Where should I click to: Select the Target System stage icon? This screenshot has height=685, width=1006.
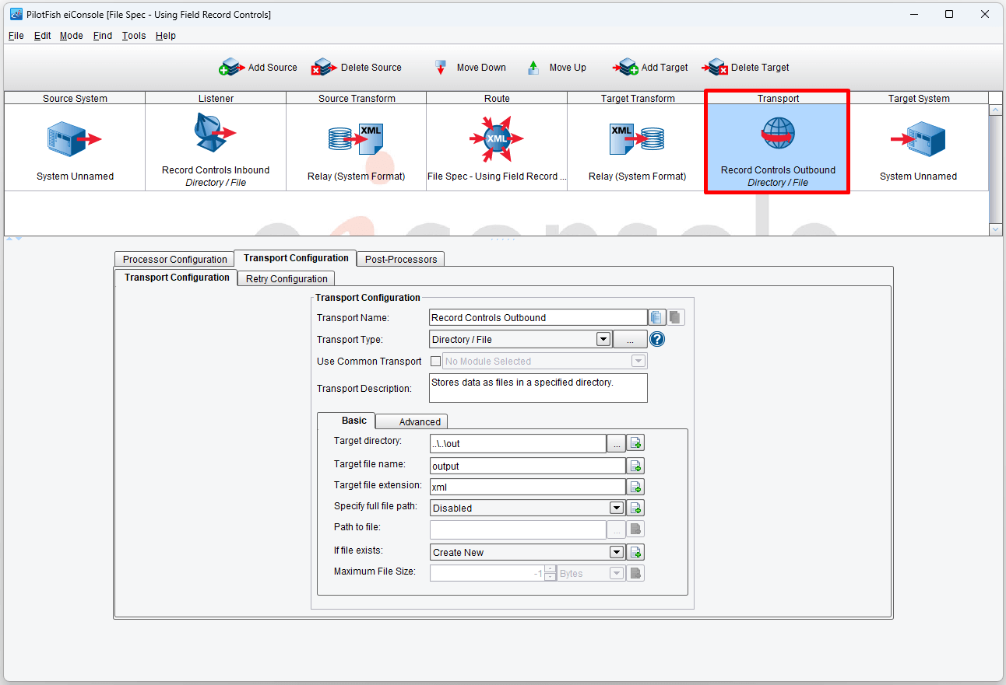pyautogui.click(x=918, y=140)
